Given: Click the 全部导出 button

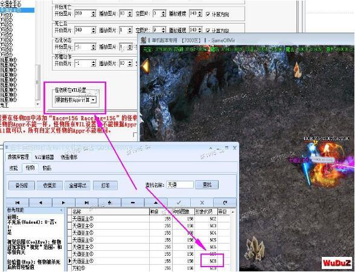Looking at the screenshot, I should (78, 186).
